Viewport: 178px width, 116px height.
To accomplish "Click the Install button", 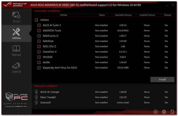I will [x=162, y=79].
